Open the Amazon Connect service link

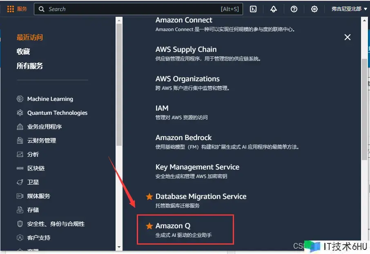click(x=184, y=20)
